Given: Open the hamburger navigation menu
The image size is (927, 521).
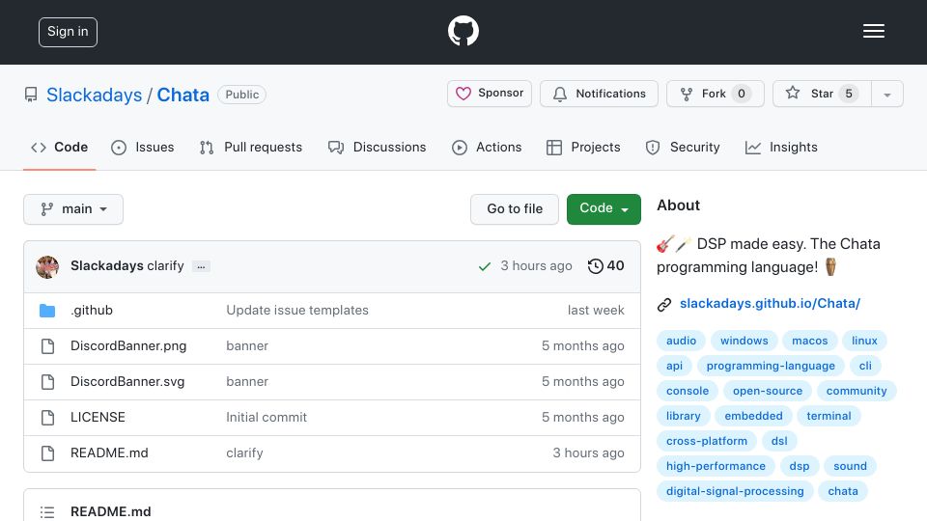Looking at the screenshot, I should pyautogui.click(x=873, y=31).
